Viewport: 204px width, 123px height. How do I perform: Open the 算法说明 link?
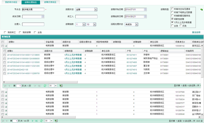click(196, 32)
